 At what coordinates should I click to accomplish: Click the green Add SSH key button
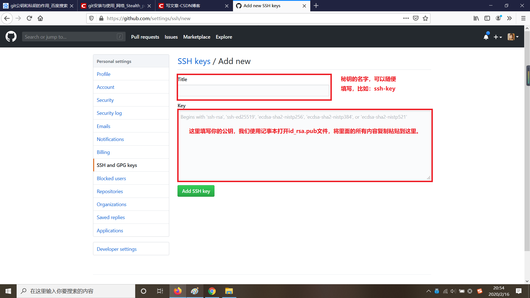pos(196,191)
